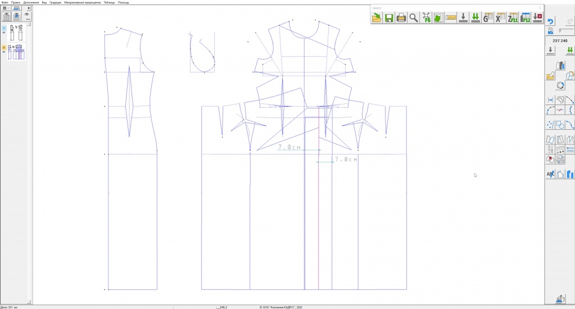Open the Файл menu

coord(6,2)
